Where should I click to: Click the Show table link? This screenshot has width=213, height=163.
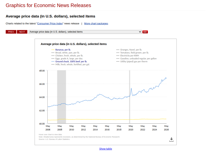pos(106,149)
